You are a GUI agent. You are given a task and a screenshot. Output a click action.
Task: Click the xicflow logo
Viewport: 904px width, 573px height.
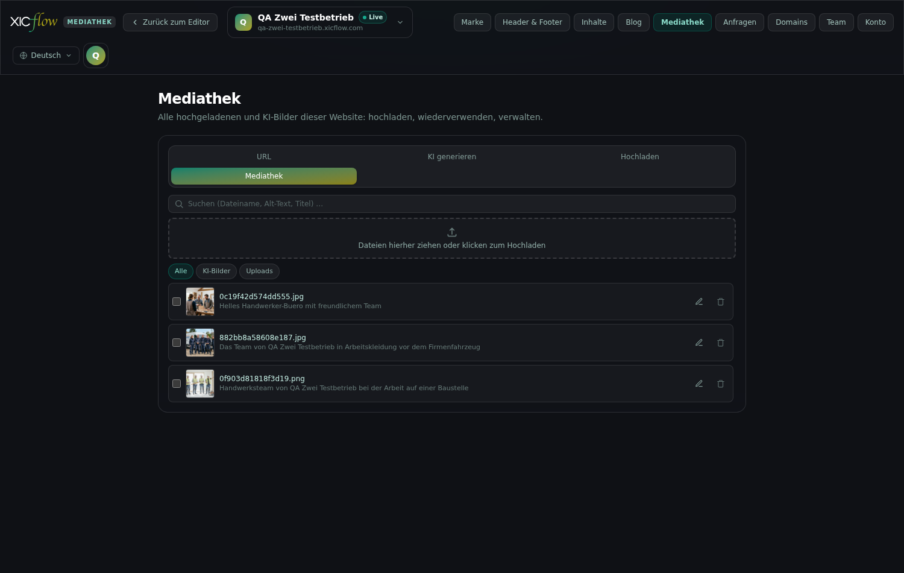click(34, 22)
